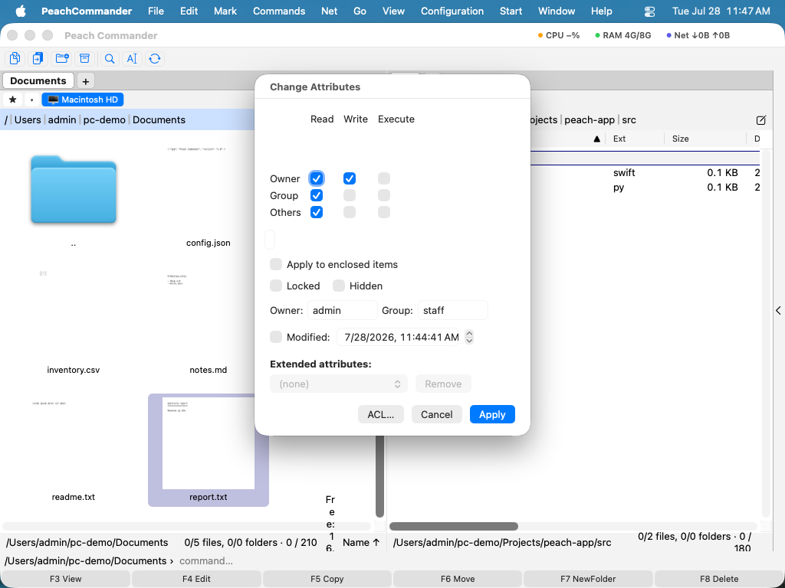This screenshot has height=588, width=785.
Task: Click the Group 'staff' input field
Action: pos(452,311)
